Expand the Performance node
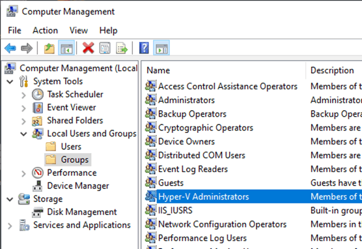This screenshot has height=249, width=362. point(23,173)
